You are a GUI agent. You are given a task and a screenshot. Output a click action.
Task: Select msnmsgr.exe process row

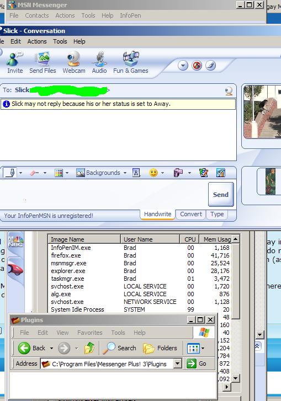point(140,263)
